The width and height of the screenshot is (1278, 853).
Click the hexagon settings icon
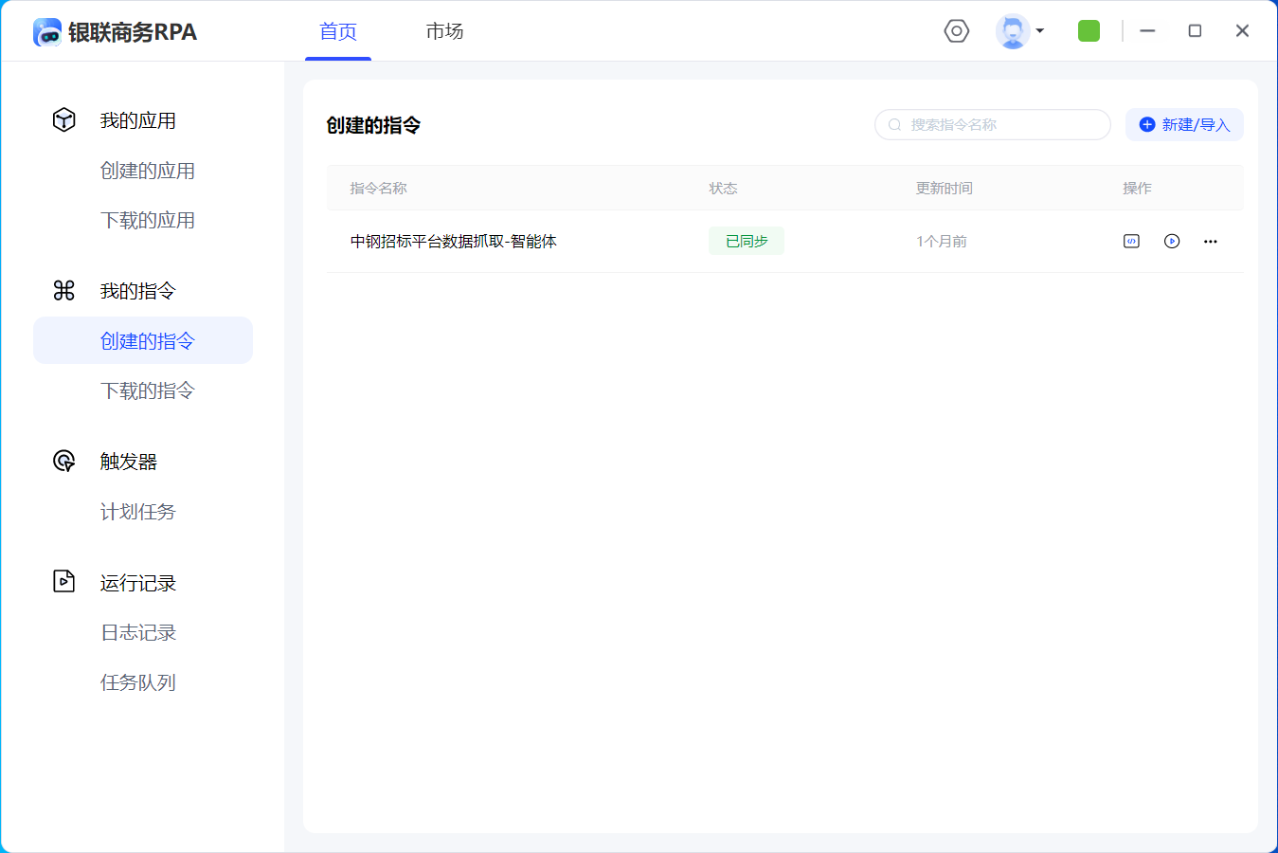click(x=957, y=31)
